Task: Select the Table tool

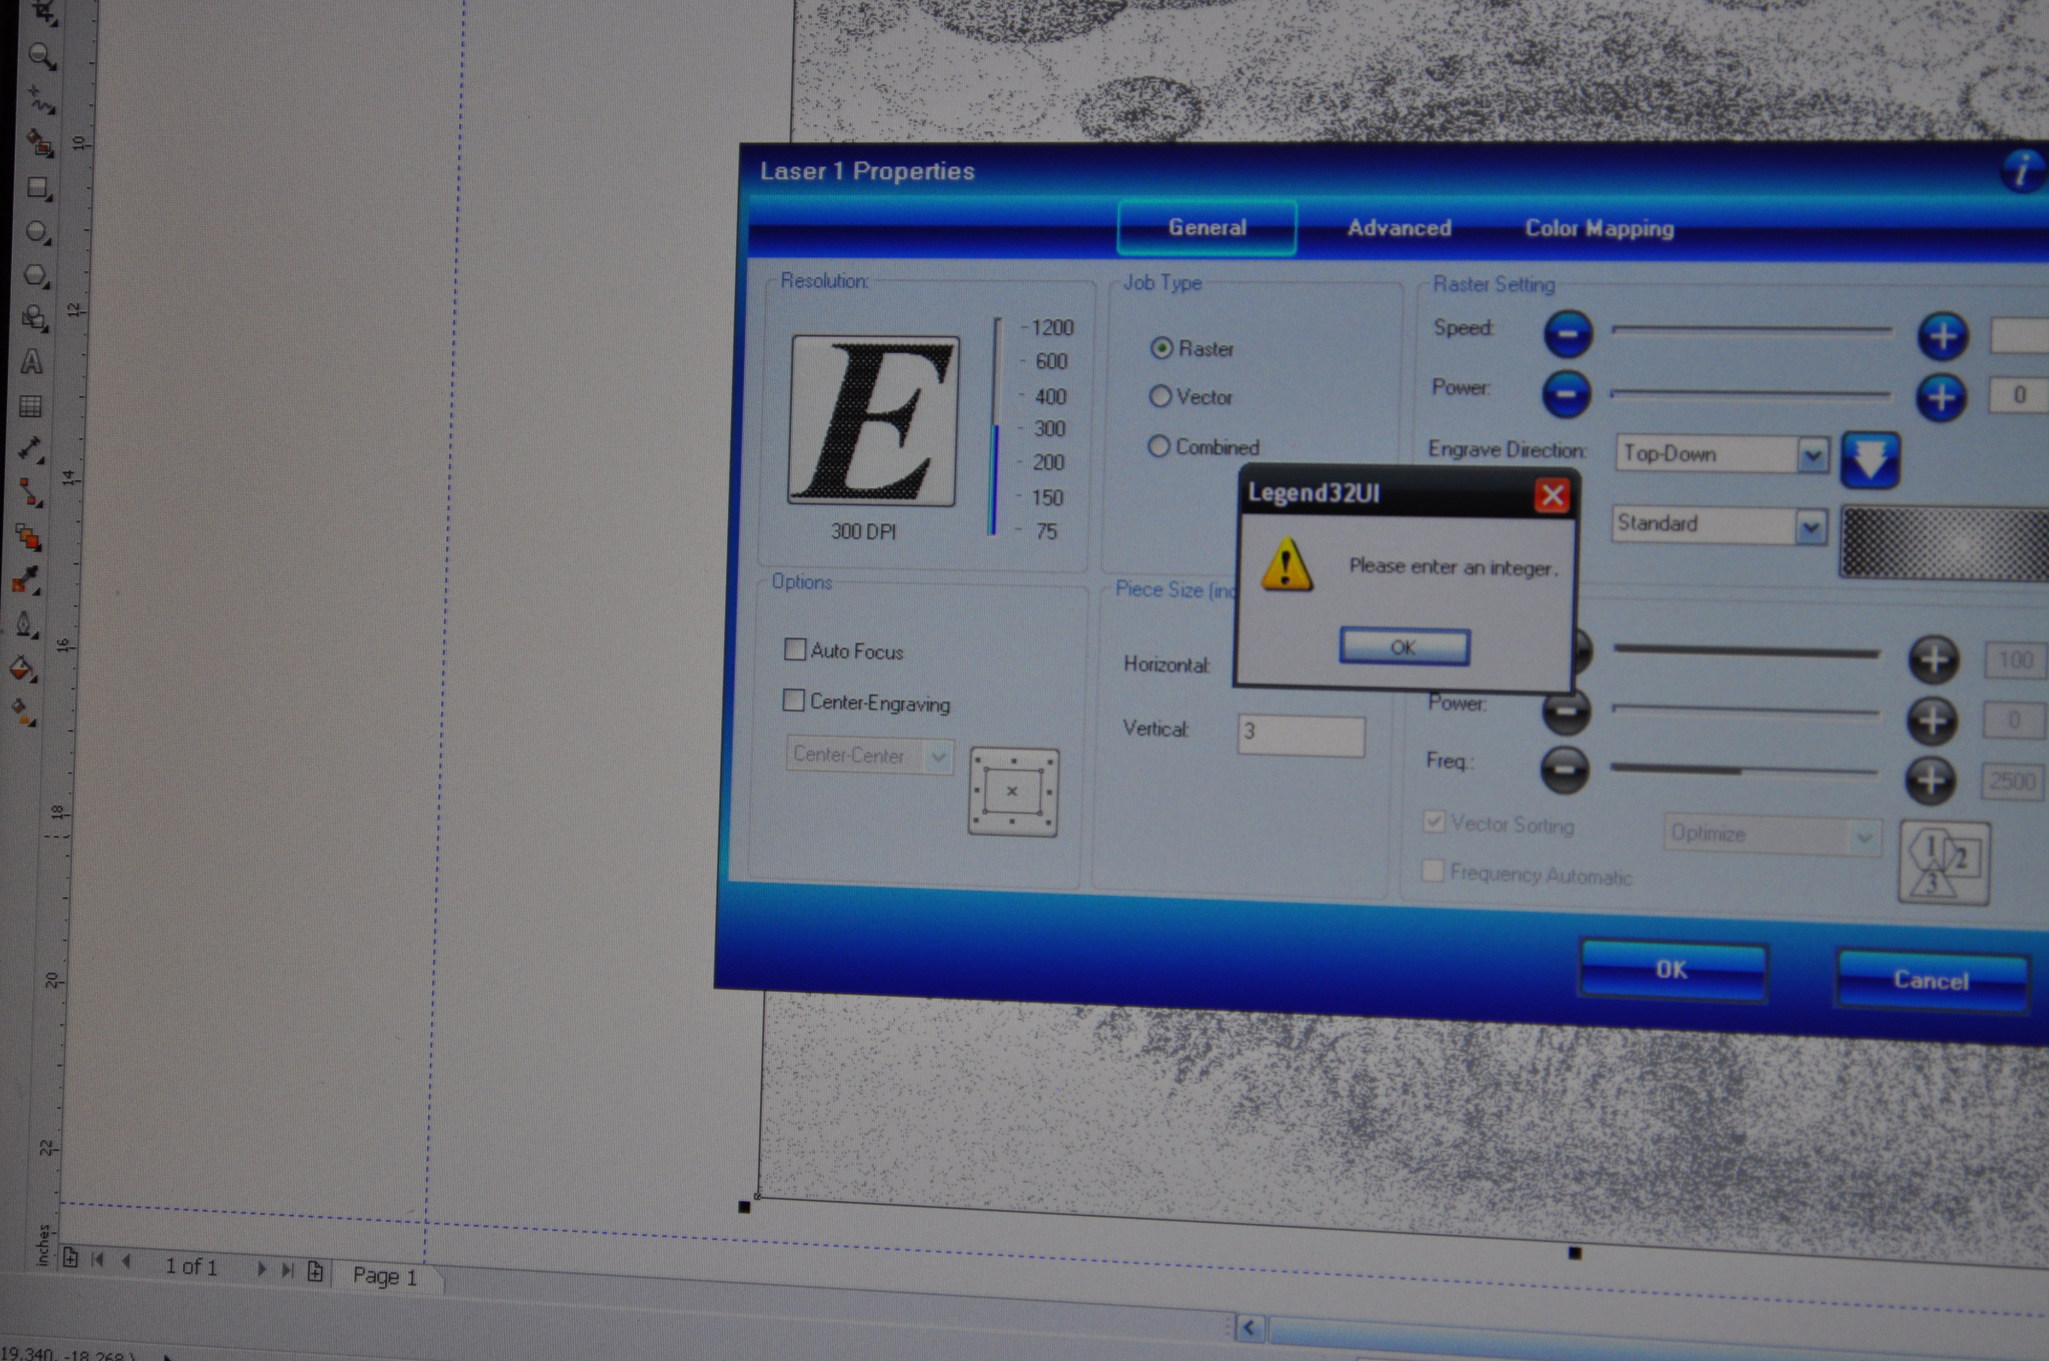Action: point(31,406)
